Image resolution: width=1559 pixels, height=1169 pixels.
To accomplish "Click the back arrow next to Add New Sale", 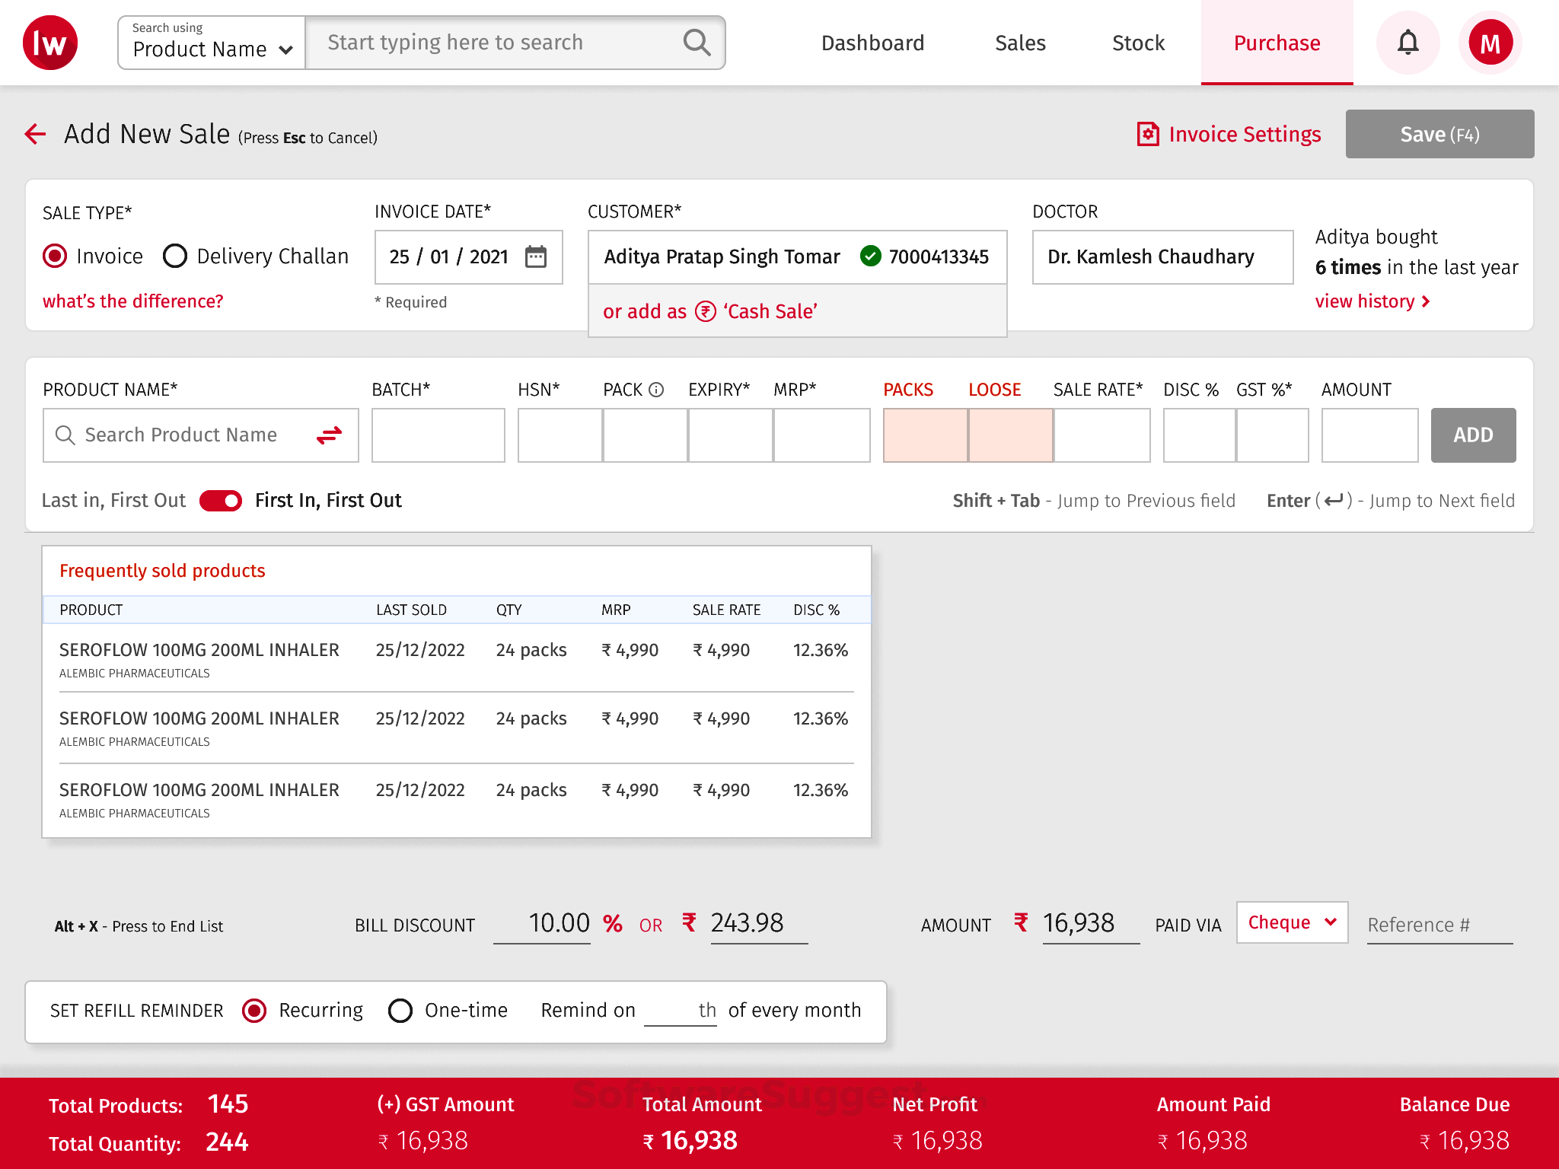I will coord(34,134).
